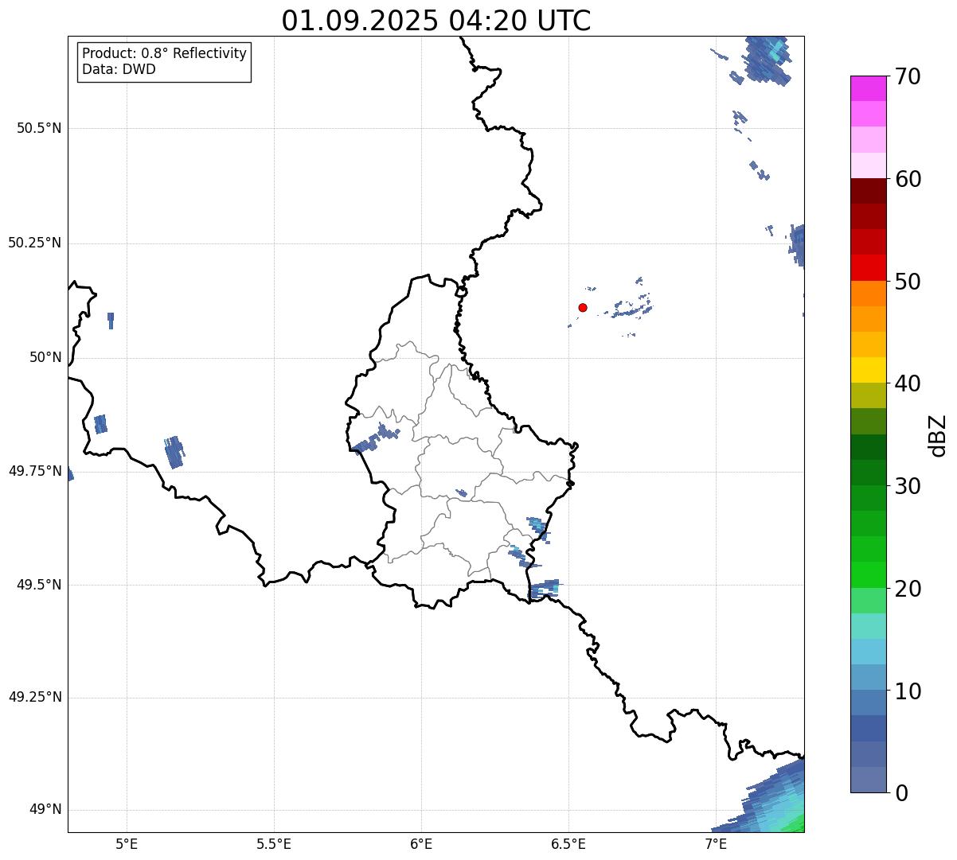Click the 50°N latitude label
This screenshot has width=957, height=860.
point(45,357)
